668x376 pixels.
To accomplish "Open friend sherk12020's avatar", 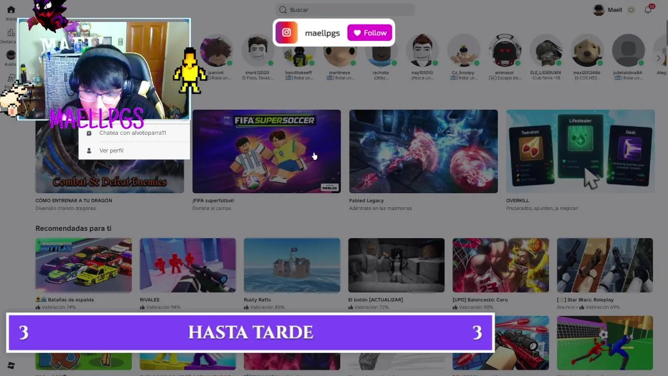I will point(257,51).
